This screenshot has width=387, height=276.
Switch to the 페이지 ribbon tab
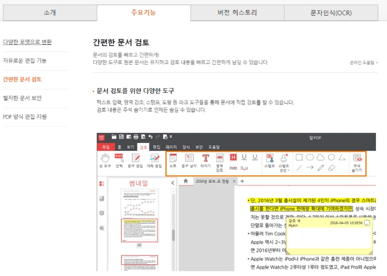[171, 147]
